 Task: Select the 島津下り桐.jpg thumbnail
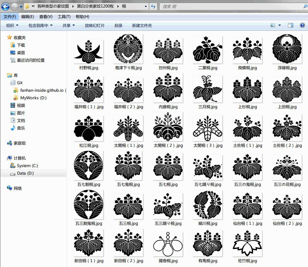(128, 49)
